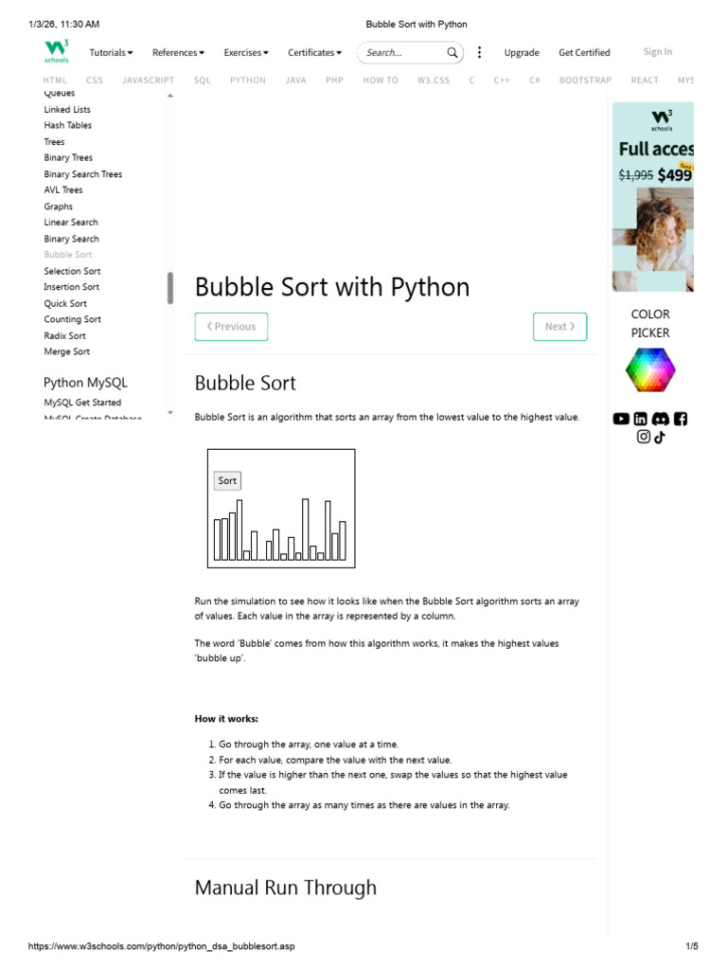
Task: Expand the Tutorials dropdown menu
Action: pyautogui.click(x=111, y=53)
